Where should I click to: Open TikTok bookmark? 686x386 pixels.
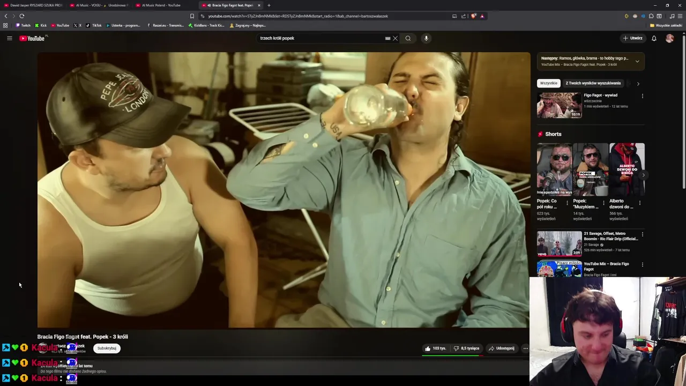click(x=94, y=25)
